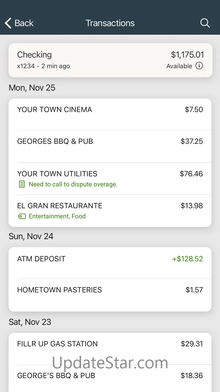Tap the Available balance info icon
The height and width of the screenshot is (392, 220).
199,66
